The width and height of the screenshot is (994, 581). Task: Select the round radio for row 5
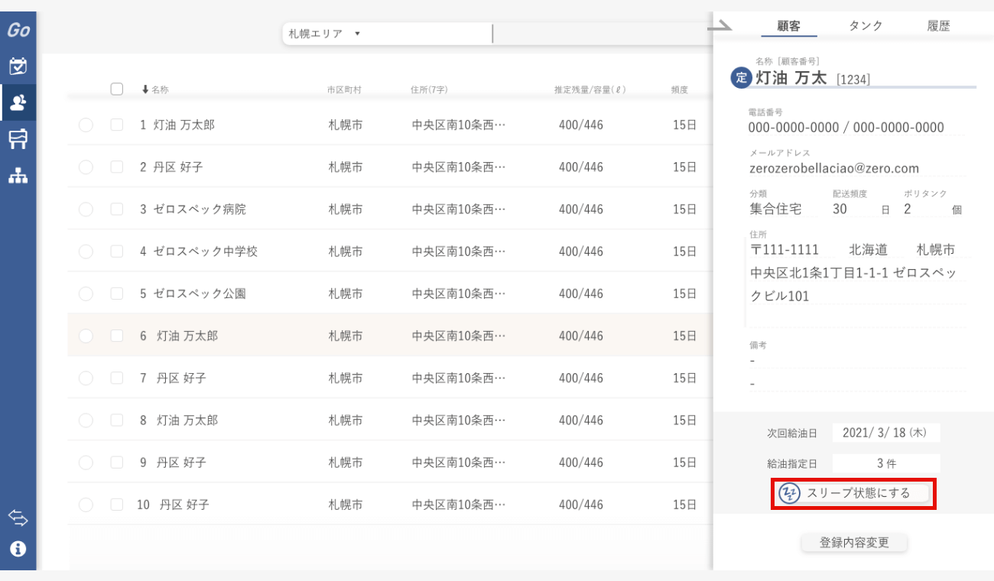[x=86, y=294]
